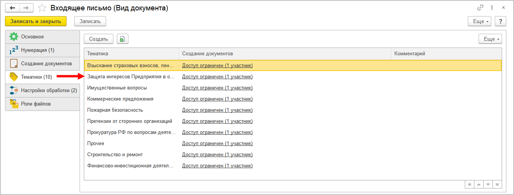Open help with the question mark button
The image size is (514, 195).
coord(500,21)
